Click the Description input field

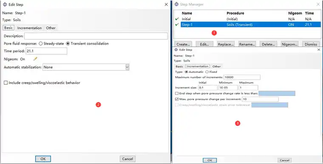(x=96, y=36)
